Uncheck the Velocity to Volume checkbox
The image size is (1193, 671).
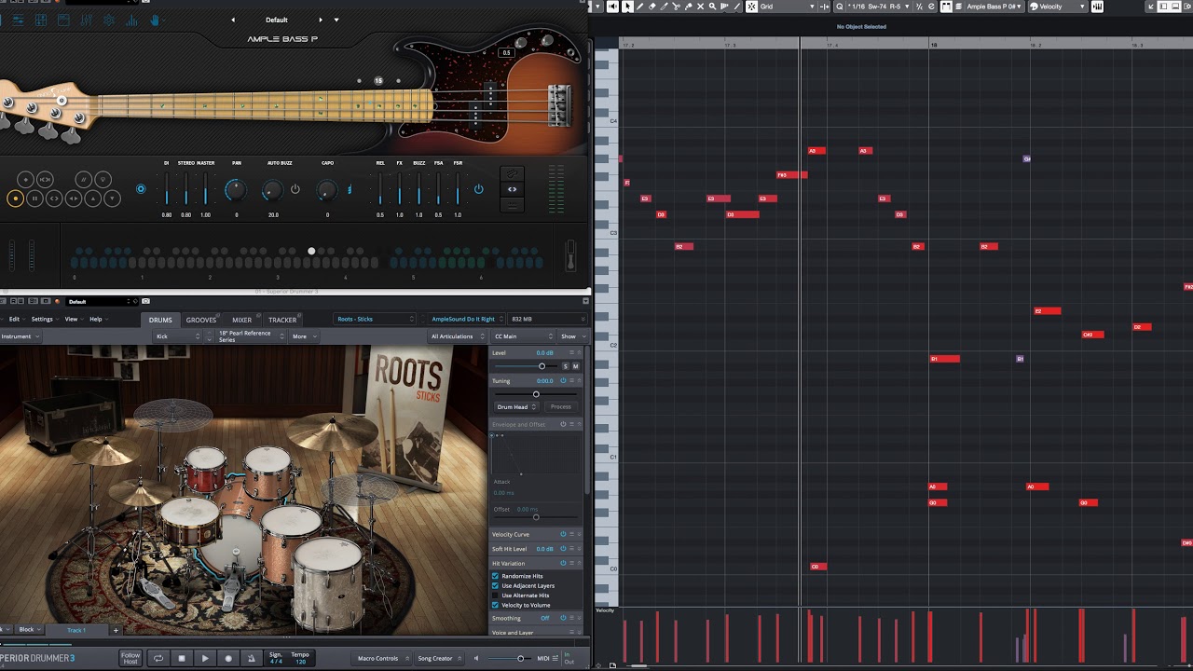(496, 605)
